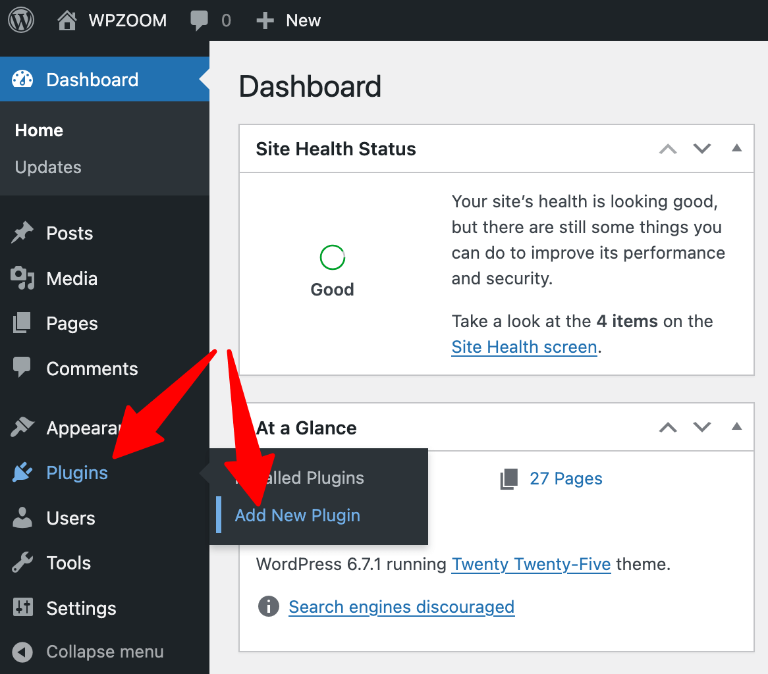
Task: Click the Settings gear icon in sidebar
Action: (x=21, y=608)
